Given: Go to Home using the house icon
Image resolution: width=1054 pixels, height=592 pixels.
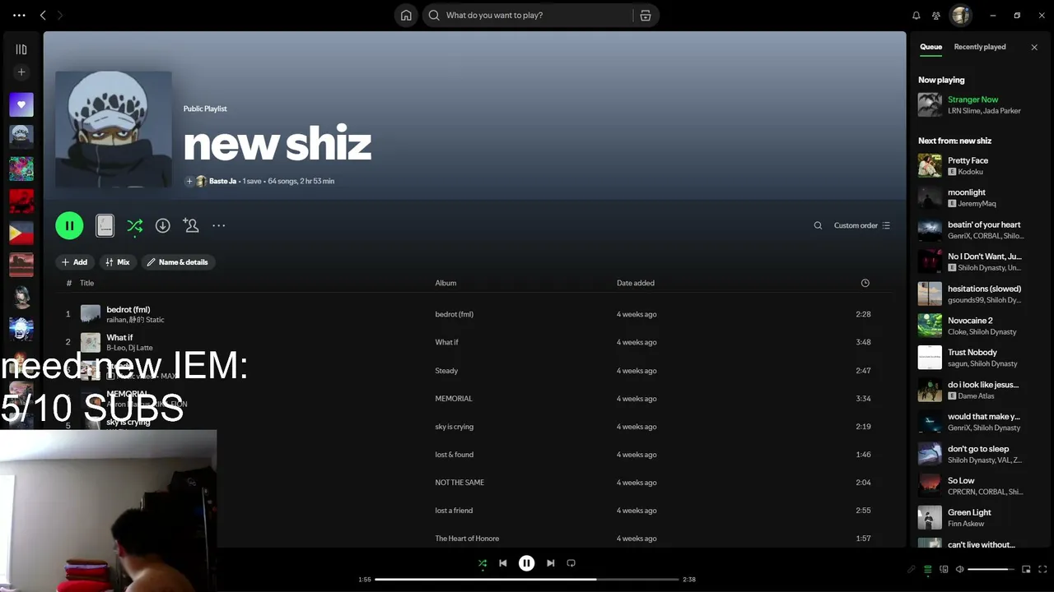Looking at the screenshot, I should pos(406,15).
